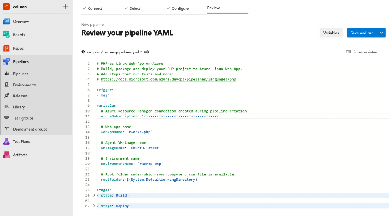
Task: Open the Repos icon in sidebar
Action: point(6,48)
